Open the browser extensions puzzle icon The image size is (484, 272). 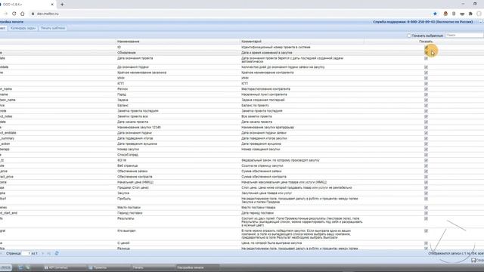click(470, 14)
